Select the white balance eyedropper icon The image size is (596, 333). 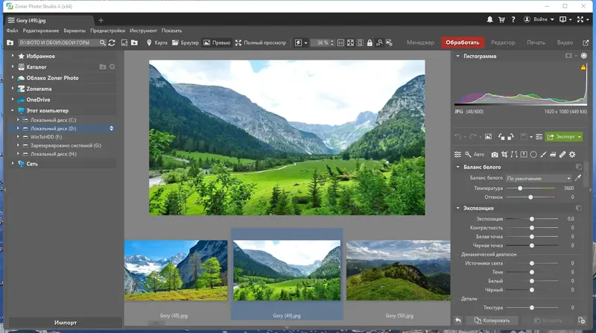click(x=578, y=178)
